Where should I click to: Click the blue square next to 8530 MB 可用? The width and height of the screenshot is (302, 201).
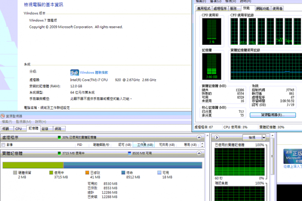pos(129,153)
